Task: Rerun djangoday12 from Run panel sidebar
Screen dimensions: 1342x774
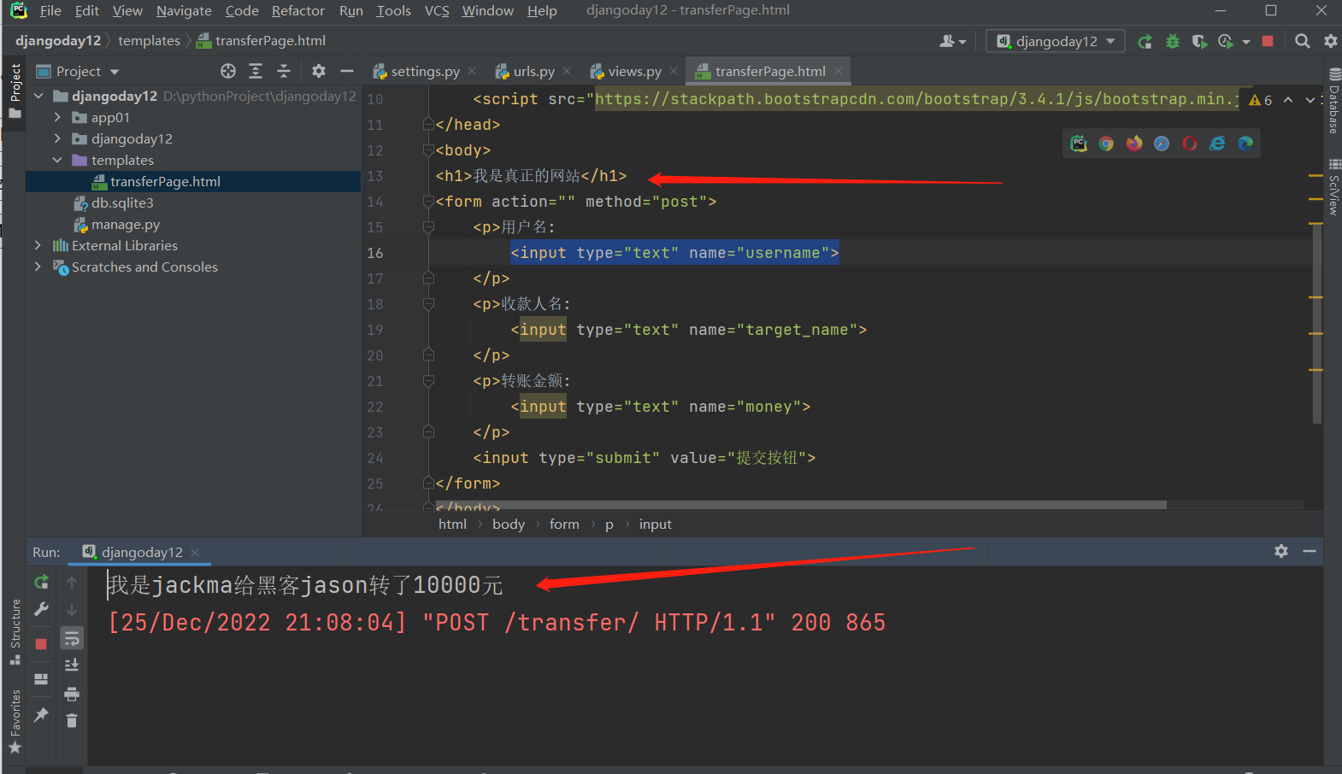Action: 41,583
